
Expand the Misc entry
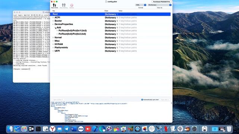coord(53,41)
